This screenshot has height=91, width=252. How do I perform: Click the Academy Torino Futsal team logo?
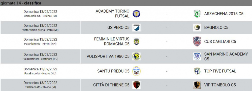136,14
